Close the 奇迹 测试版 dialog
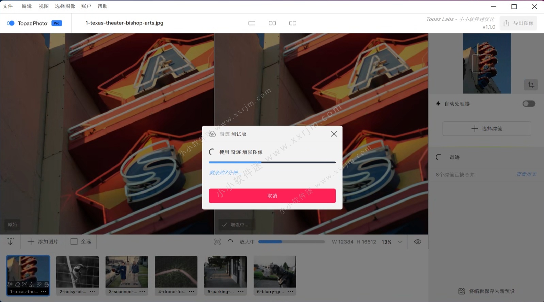The height and width of the screenshot is (302, 544). [334, 134]
